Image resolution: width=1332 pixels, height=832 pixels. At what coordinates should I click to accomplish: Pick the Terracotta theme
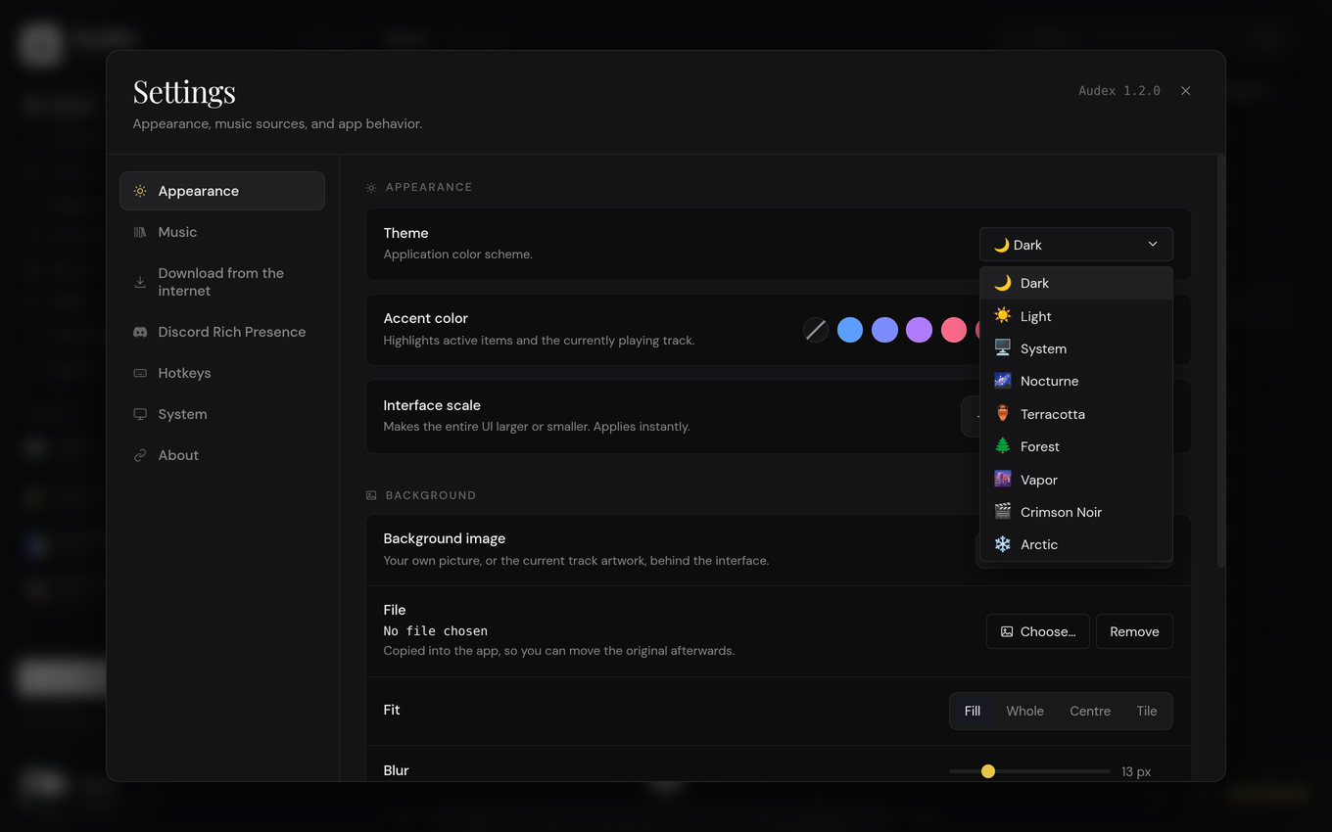point(1076,414)
